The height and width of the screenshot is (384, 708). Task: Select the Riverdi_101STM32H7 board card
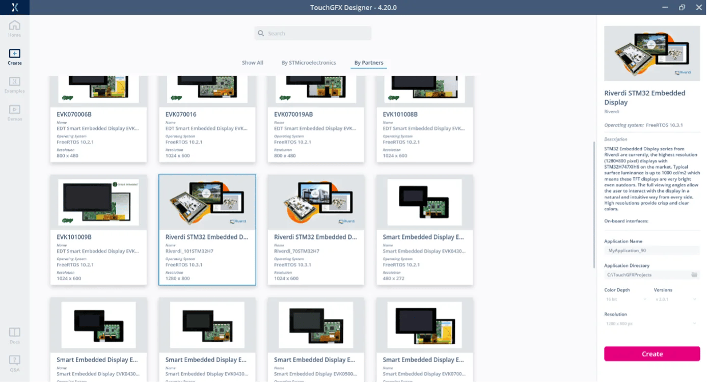pyautogui.click(x=207, y=230)
